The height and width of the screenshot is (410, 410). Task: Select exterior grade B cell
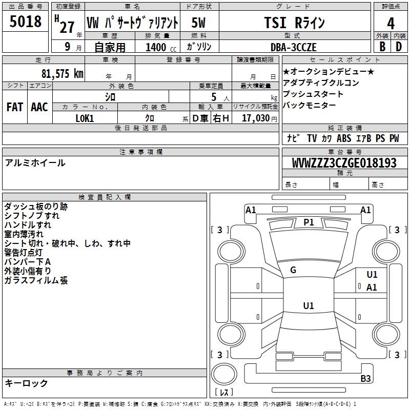(381, 46)
